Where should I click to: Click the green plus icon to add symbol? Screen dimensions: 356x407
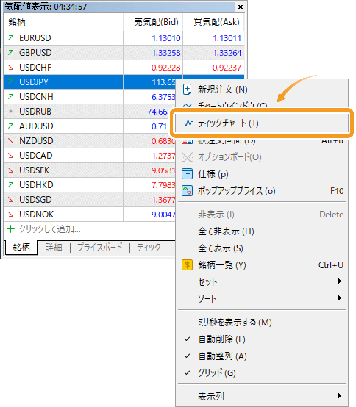point(11,229)
